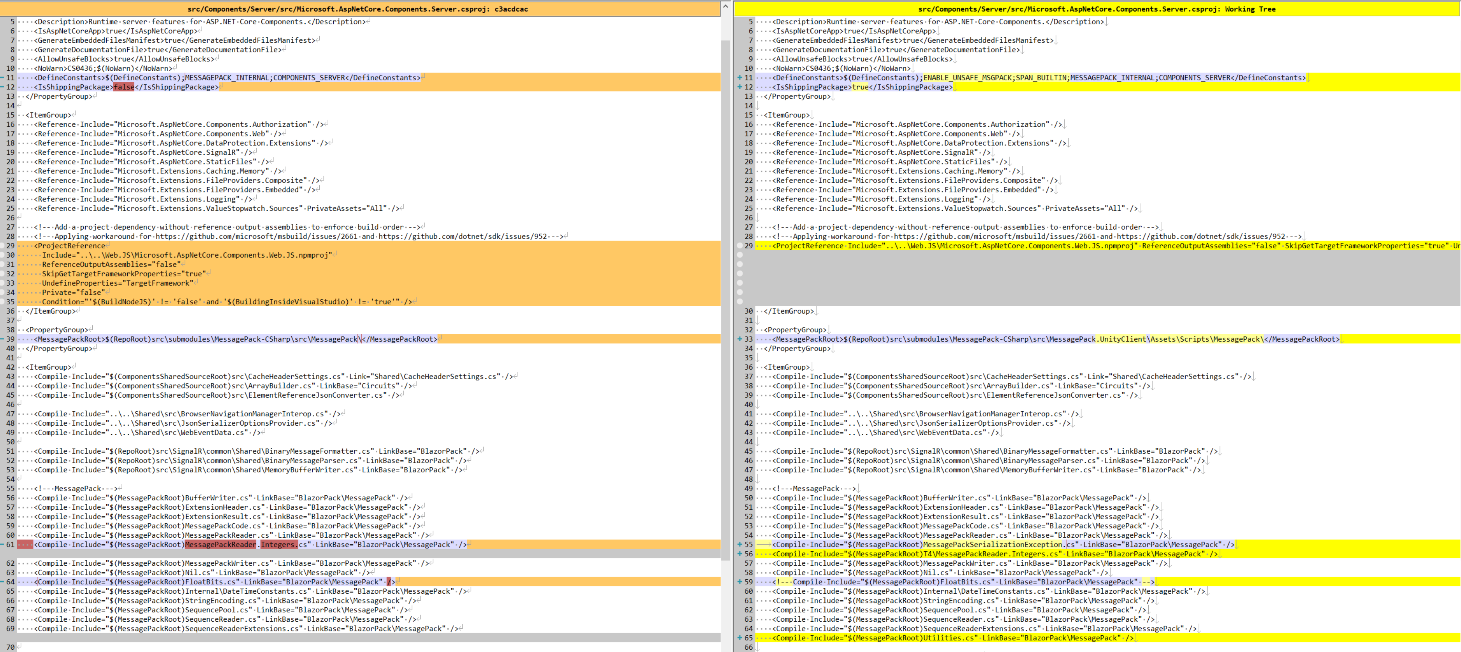This screenshot has height=652, width=1461.
Task: Click highlighted 'Integers' on left line 61
Action: coord(278,544)
